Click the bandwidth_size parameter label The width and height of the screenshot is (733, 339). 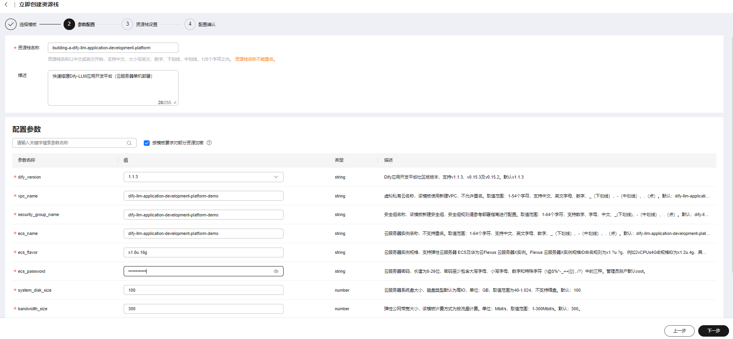[x=32, y=309]
